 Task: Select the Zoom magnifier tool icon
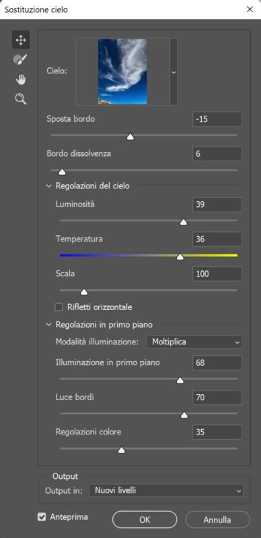[21, 100]
